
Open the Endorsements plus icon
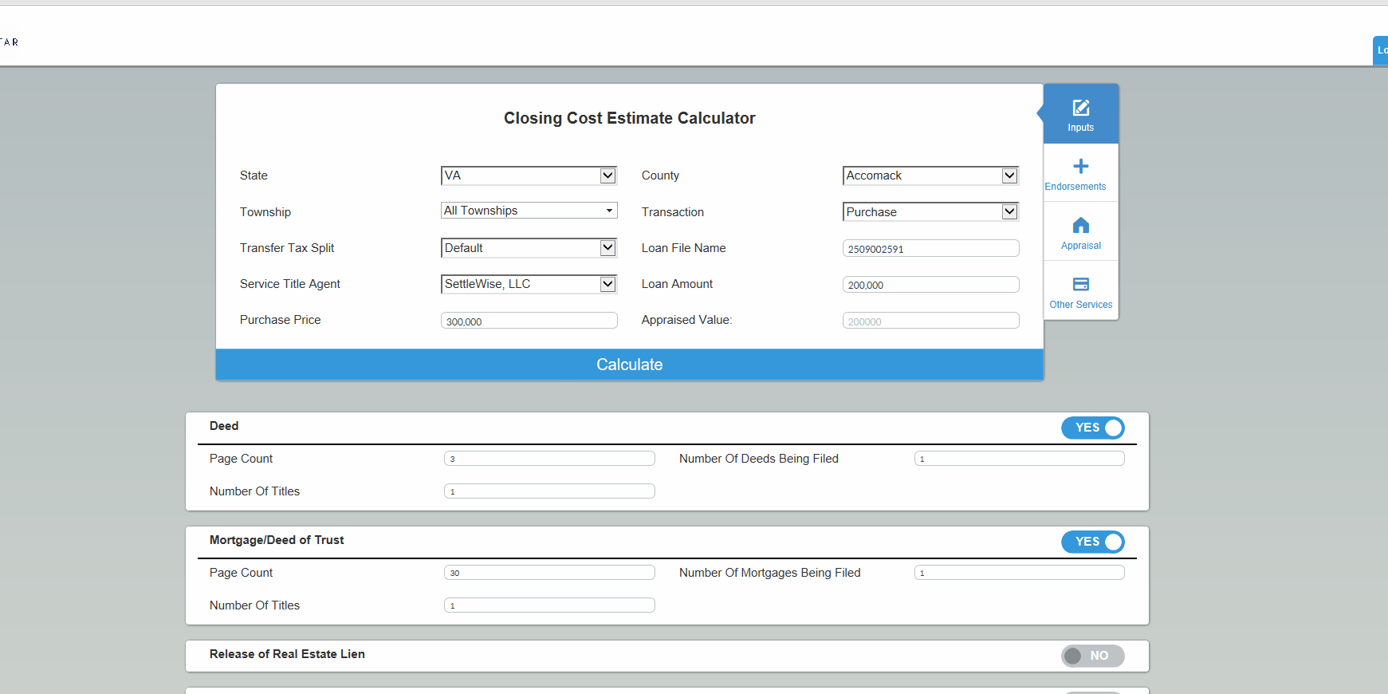click(1081, 166)
